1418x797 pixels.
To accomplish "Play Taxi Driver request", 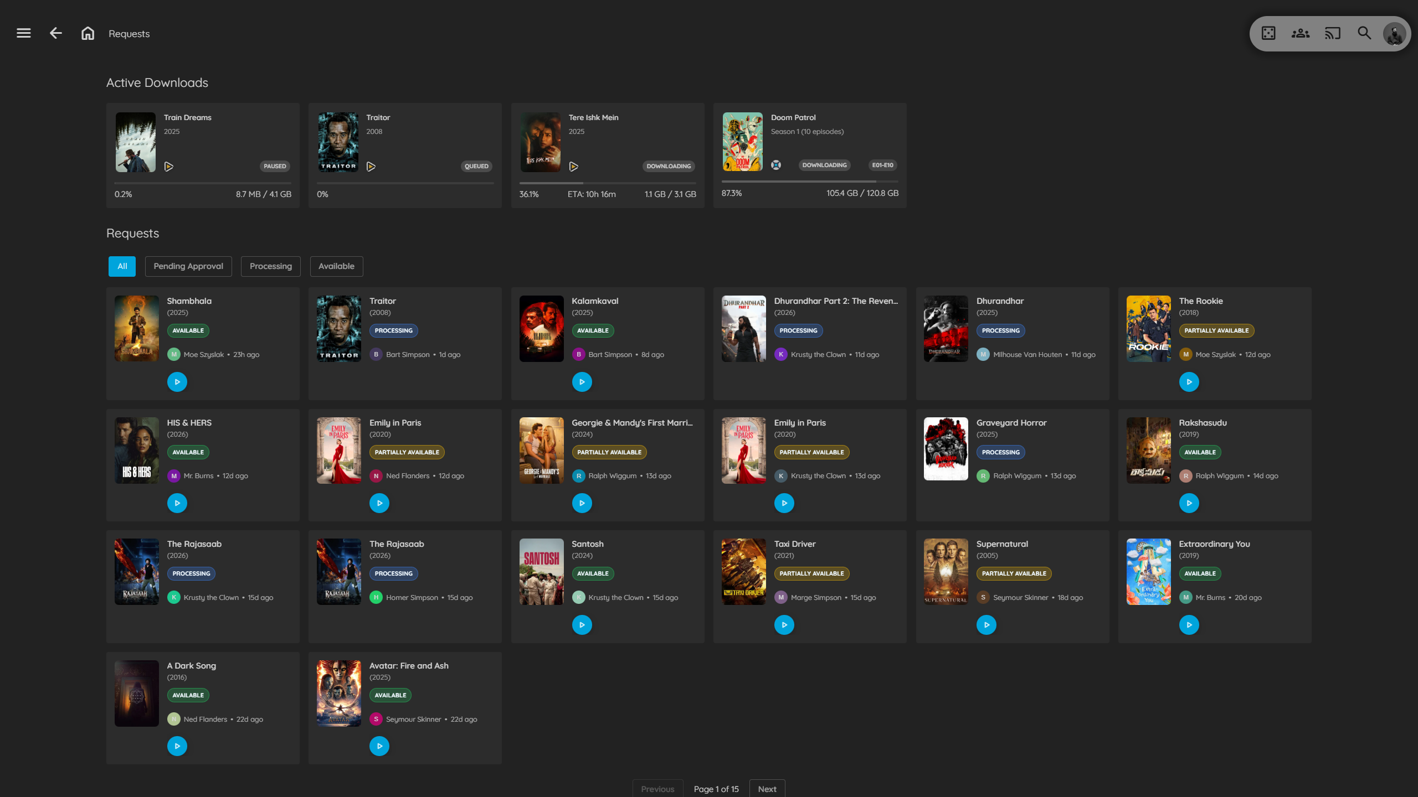I will 784,625.
